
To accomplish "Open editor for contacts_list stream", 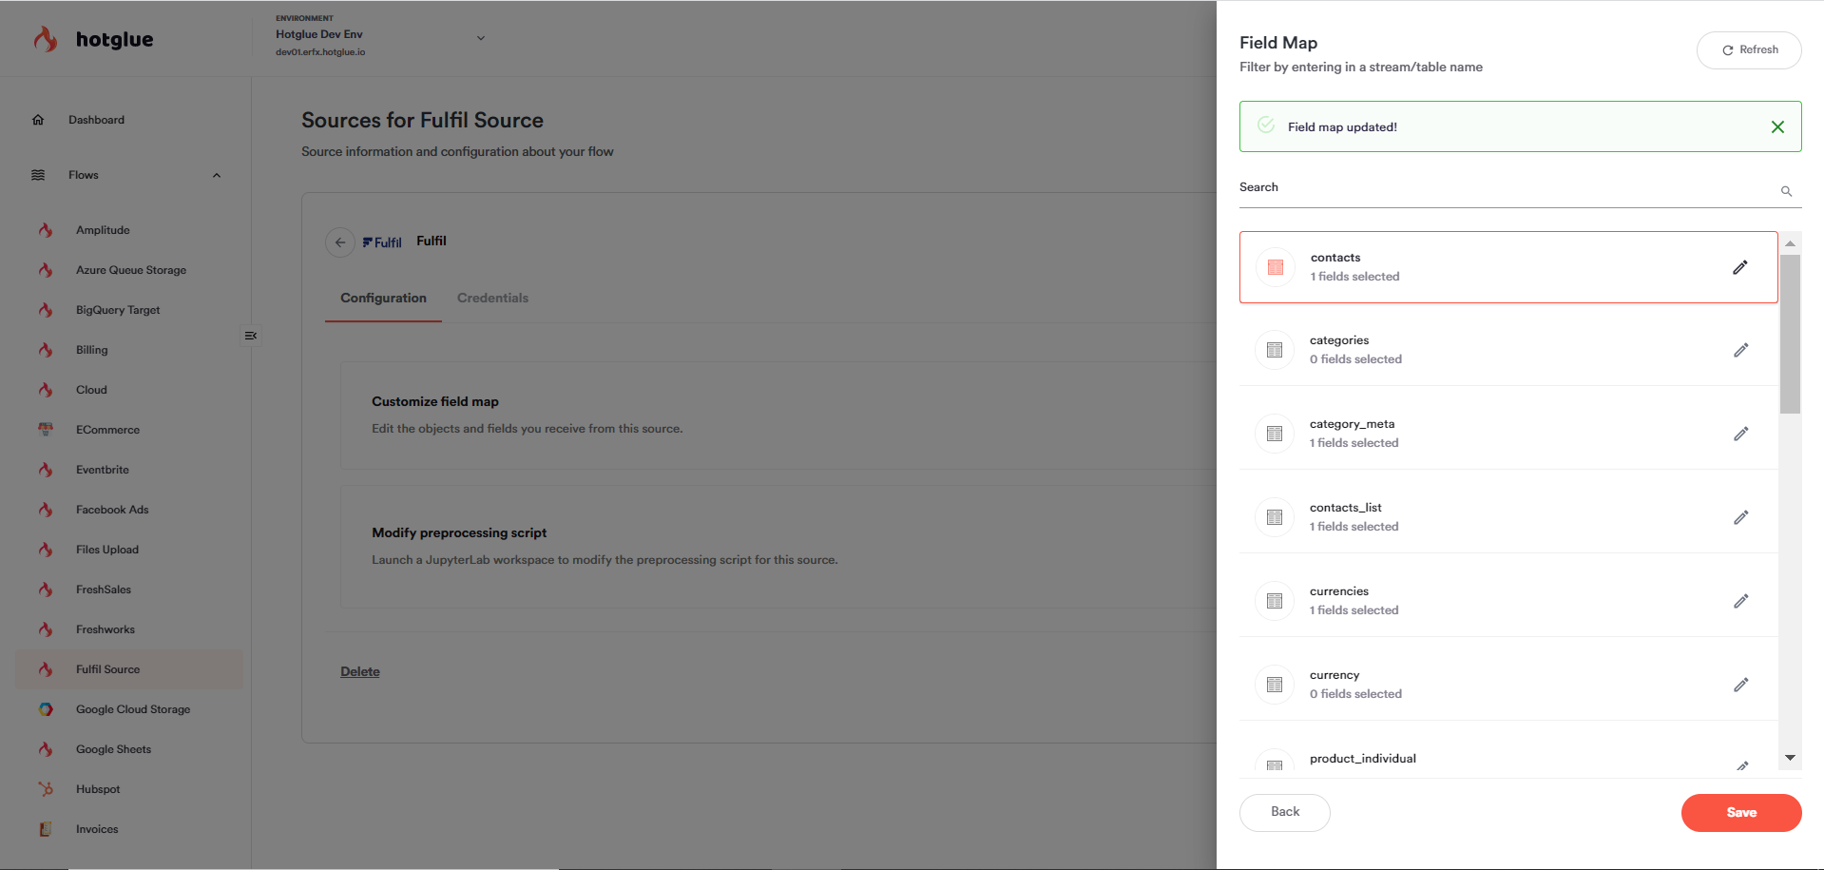I will 1740,518.
